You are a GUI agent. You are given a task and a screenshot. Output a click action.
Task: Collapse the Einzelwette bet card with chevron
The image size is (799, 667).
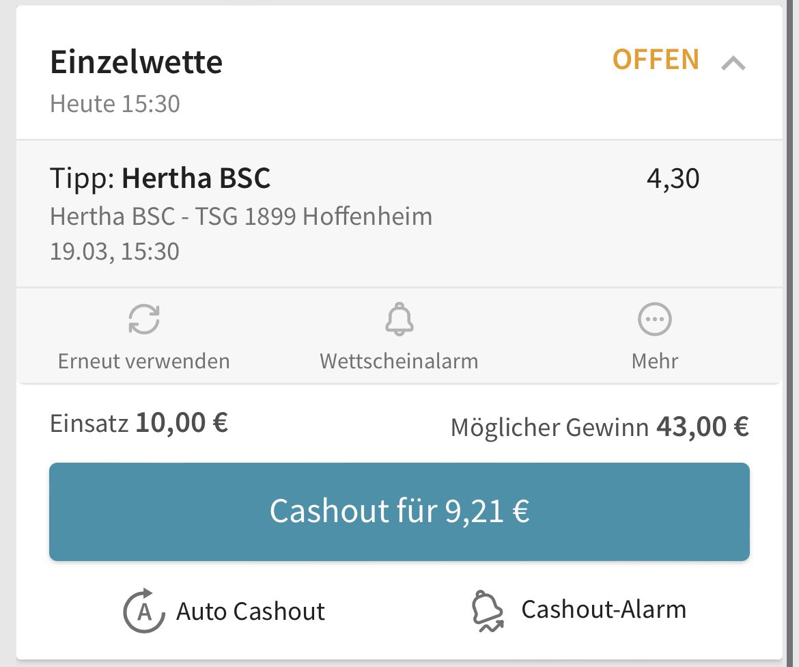733,64
